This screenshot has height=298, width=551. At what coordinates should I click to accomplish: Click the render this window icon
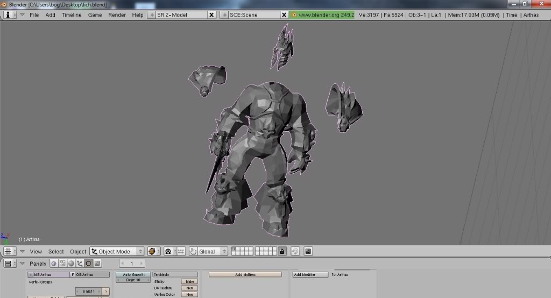tap(308, 251)
